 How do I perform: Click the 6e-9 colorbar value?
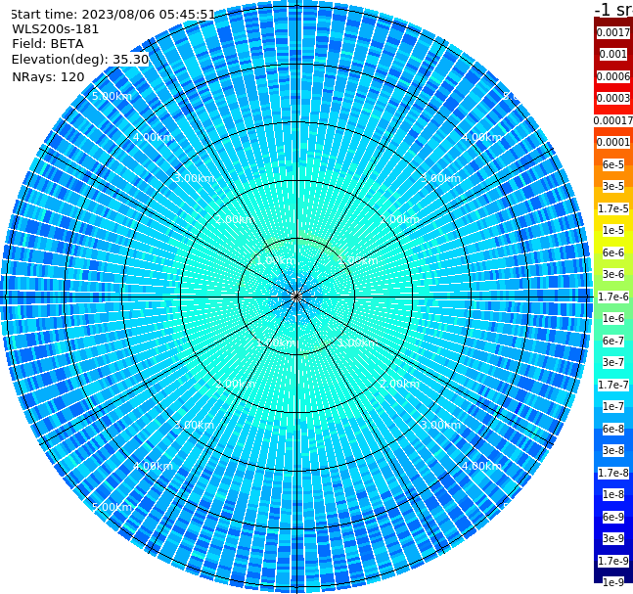coord(613,517)
